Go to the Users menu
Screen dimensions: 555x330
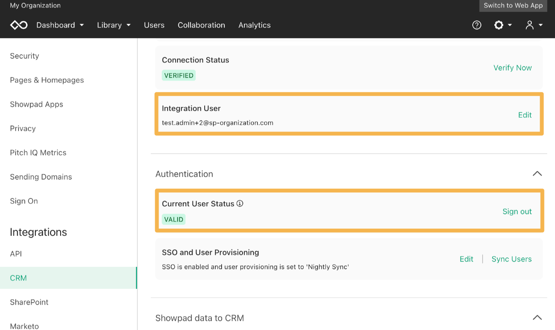click(154, 25)
